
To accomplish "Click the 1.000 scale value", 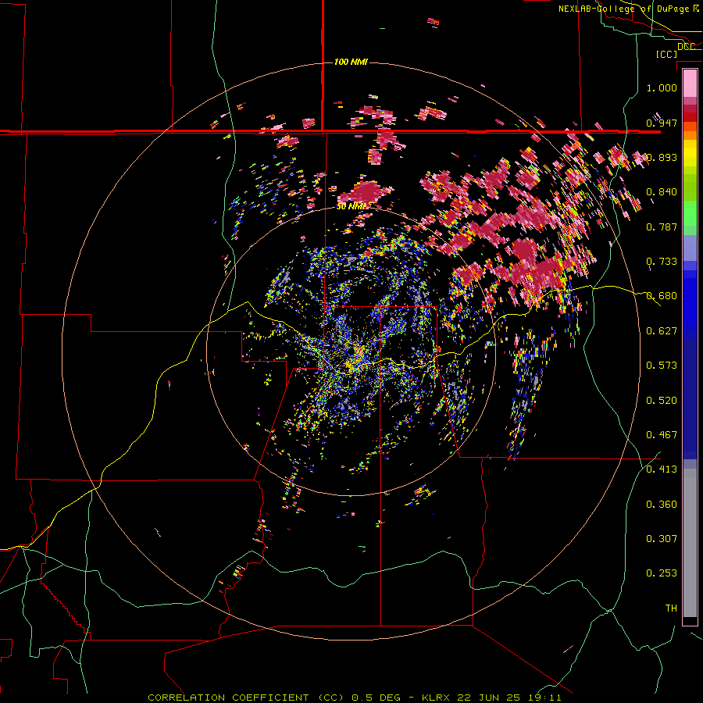I will (x=662, y=87).
